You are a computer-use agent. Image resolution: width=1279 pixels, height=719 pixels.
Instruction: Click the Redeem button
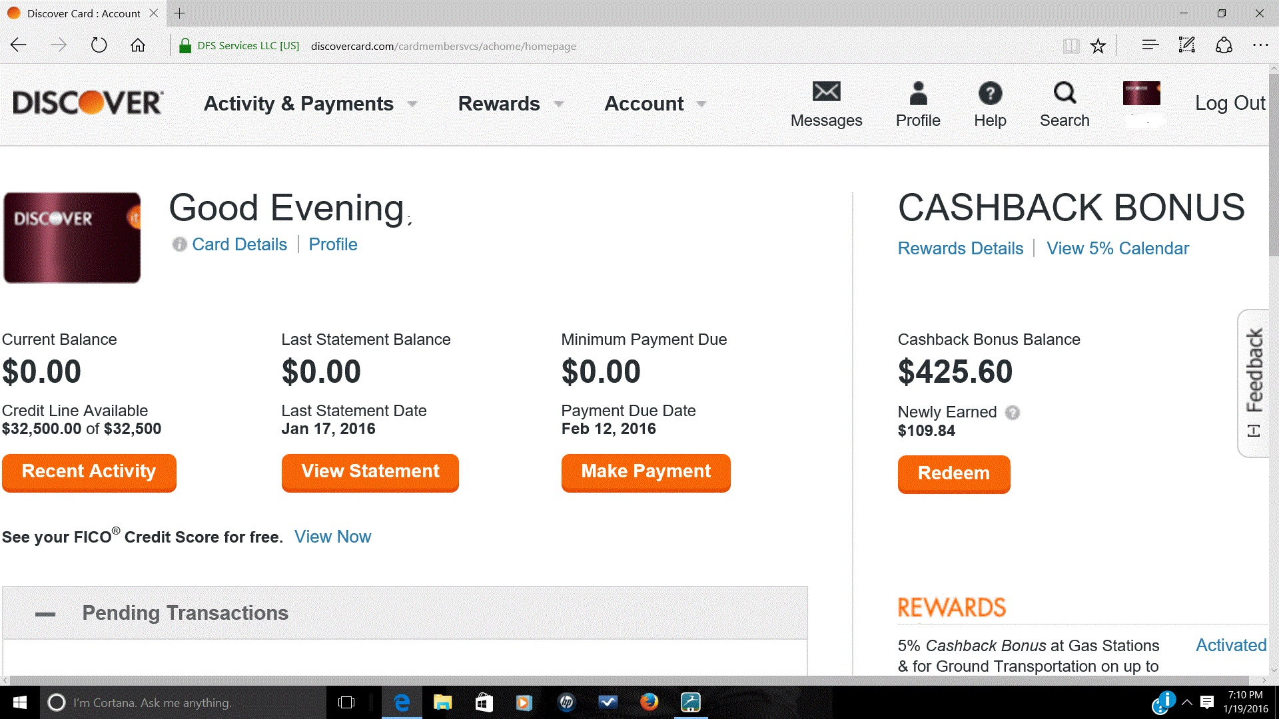point(953,474)
